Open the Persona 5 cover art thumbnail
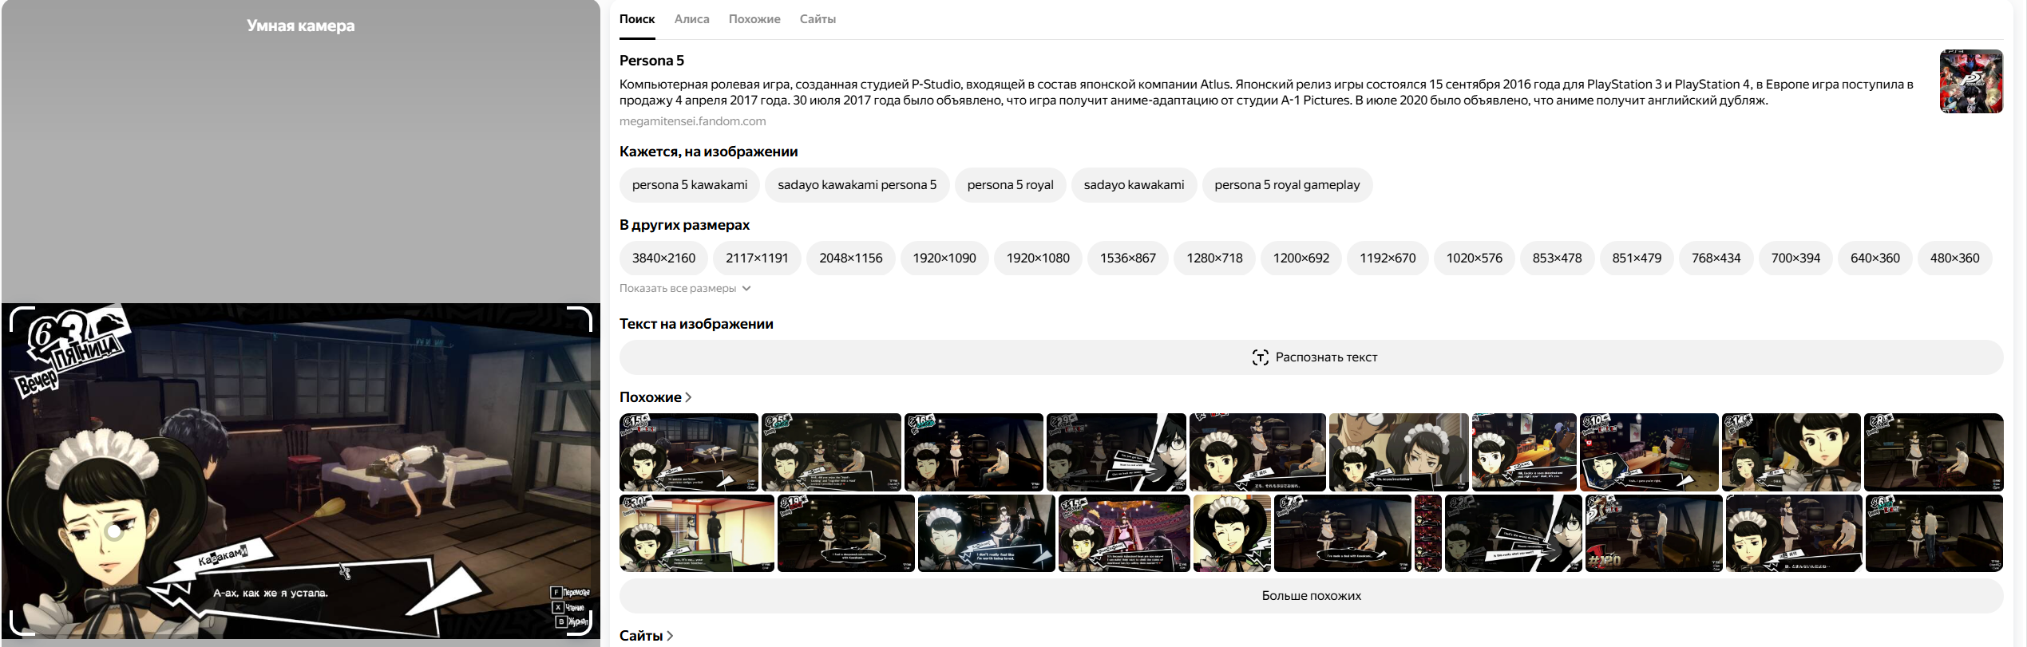The height and width of the screenshot is (647, 2027). (x=1971, y=81)
